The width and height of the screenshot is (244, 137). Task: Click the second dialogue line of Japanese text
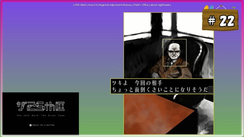160,90
